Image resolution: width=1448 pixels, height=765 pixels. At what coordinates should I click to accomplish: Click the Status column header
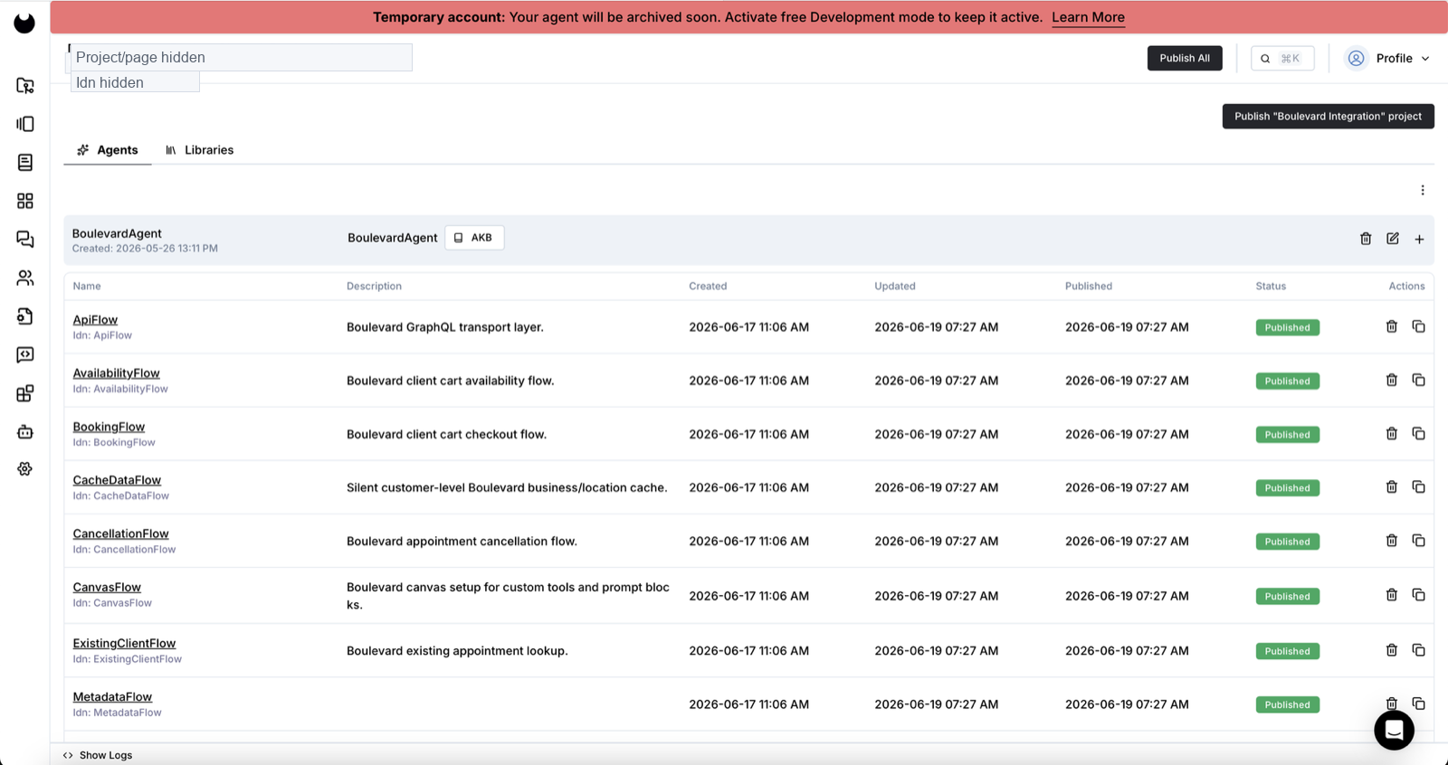click(x=1271, y=286)
